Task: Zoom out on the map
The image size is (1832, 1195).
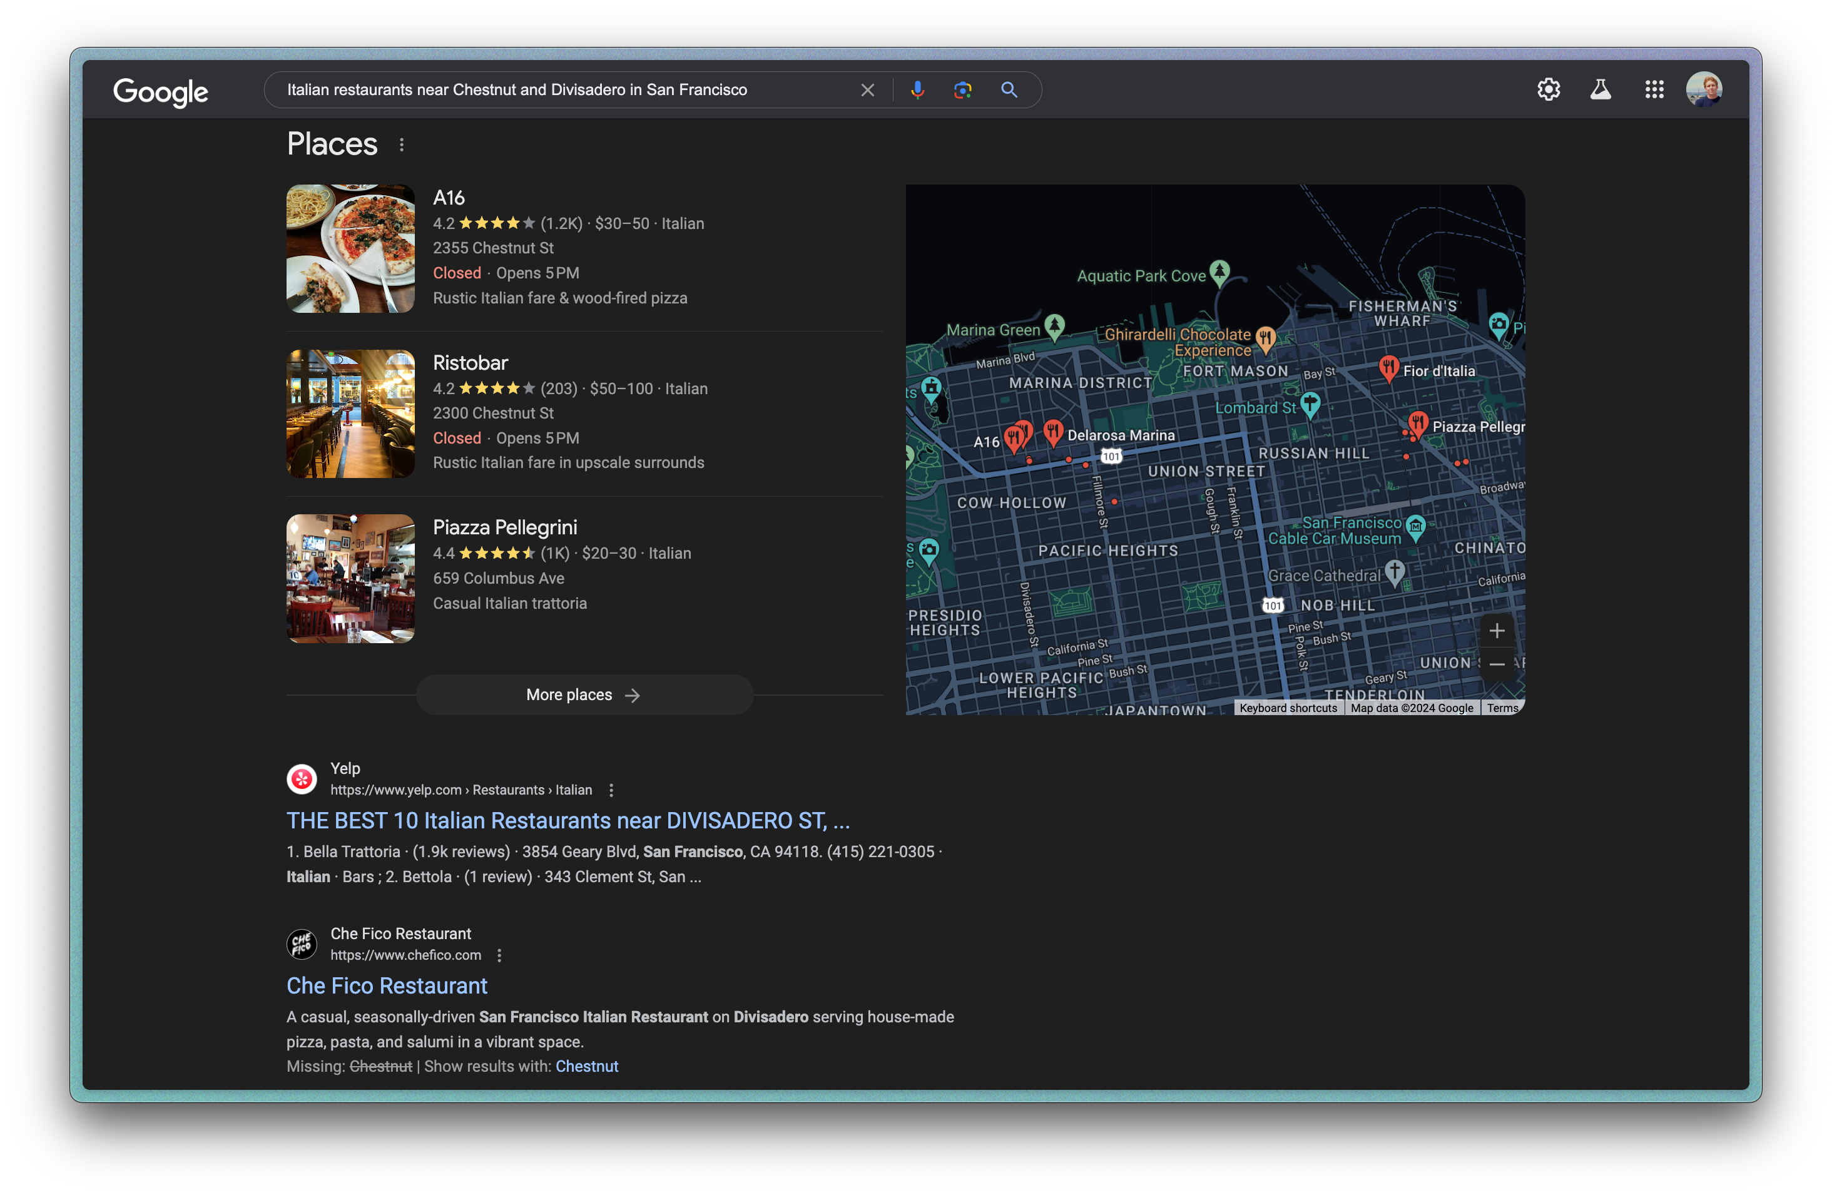Action: [x=1497, y=664]
